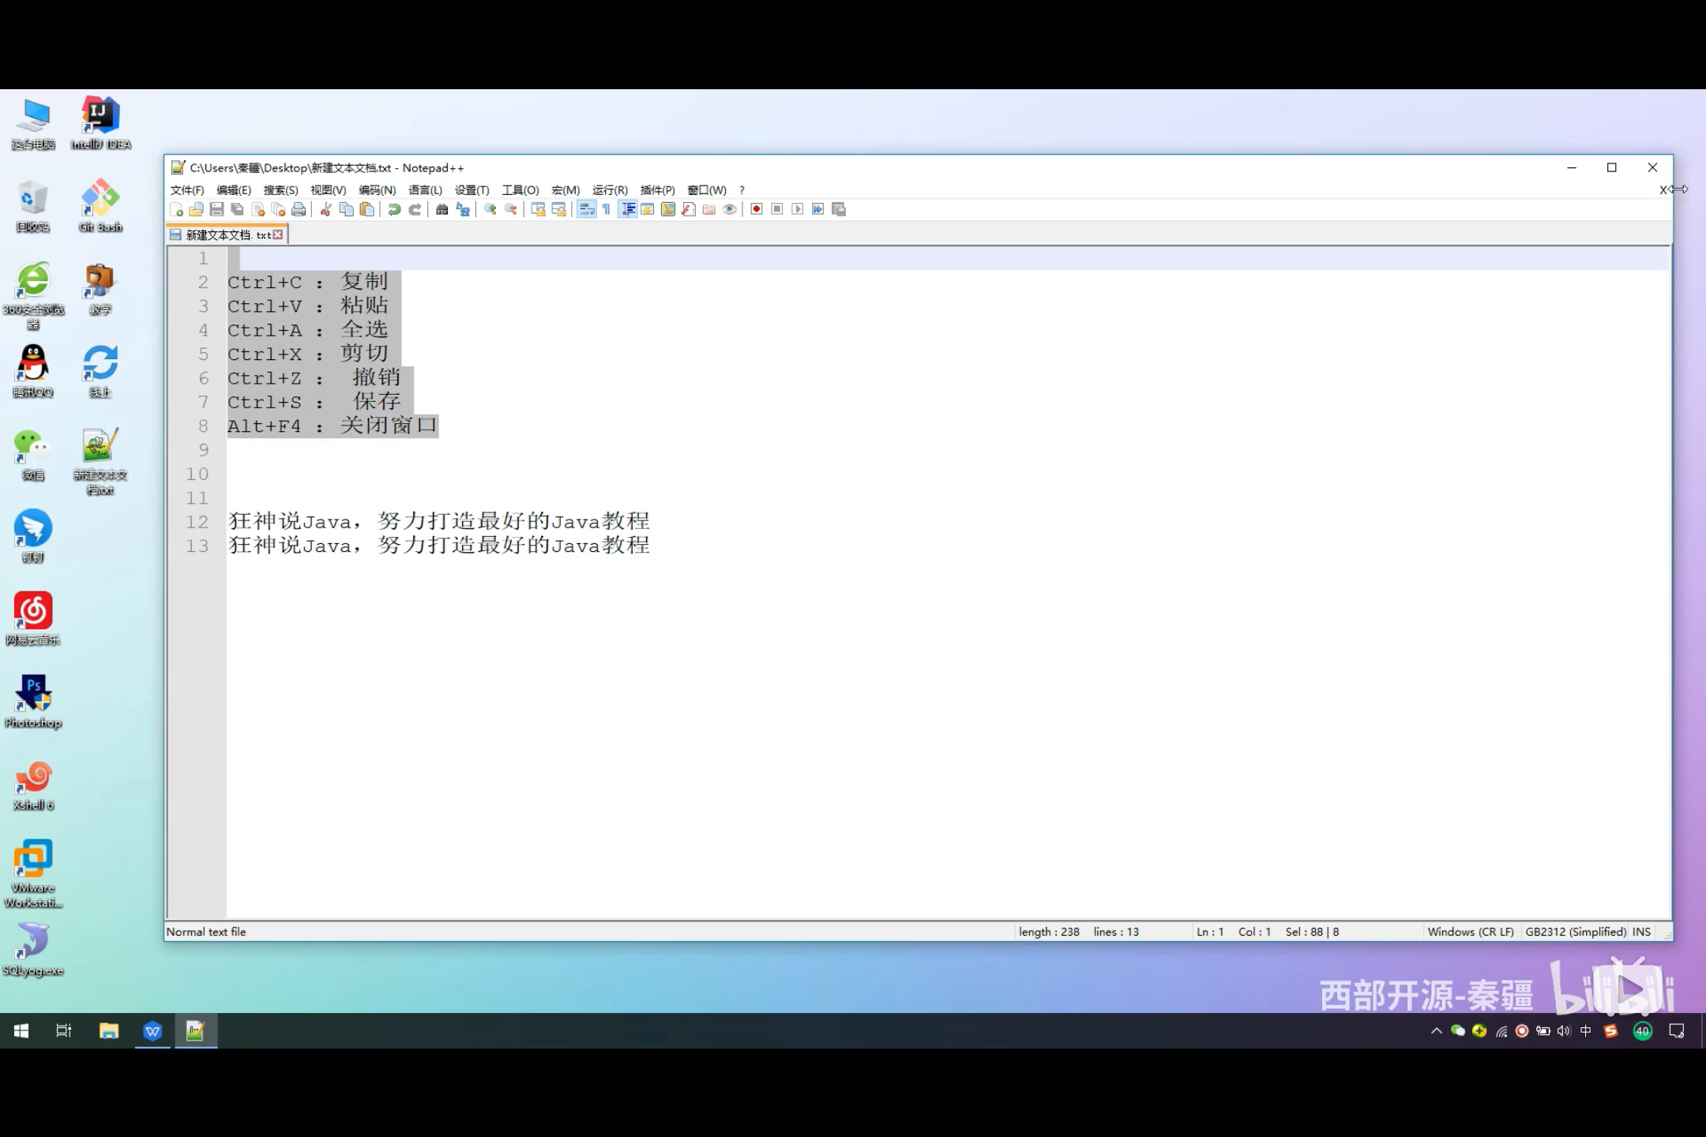
Task: Click the Zoom In magnifier icon
Action: (x=490, y=209)
